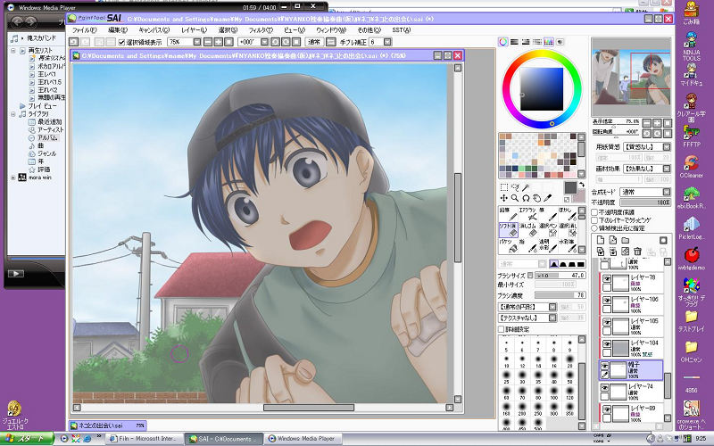Select the rectangular selection tool
This screenshot has height=446, width=714.
503,187
